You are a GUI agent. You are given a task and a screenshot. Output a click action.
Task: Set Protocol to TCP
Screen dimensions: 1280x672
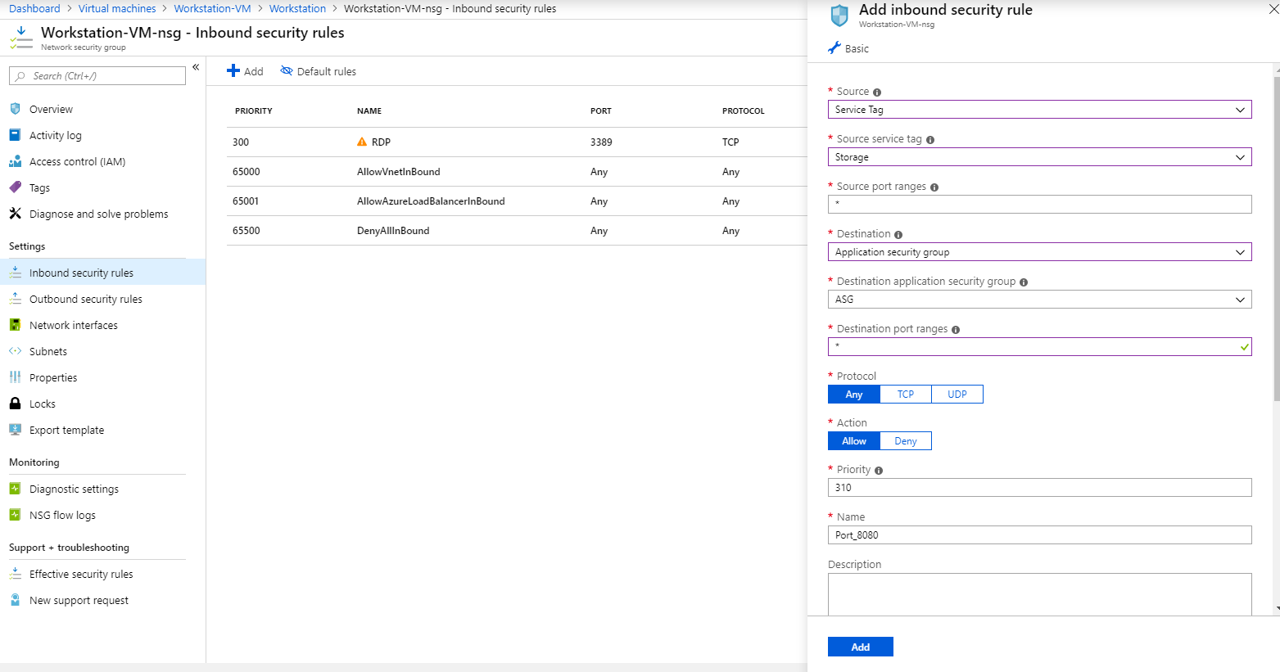point(905,394)
